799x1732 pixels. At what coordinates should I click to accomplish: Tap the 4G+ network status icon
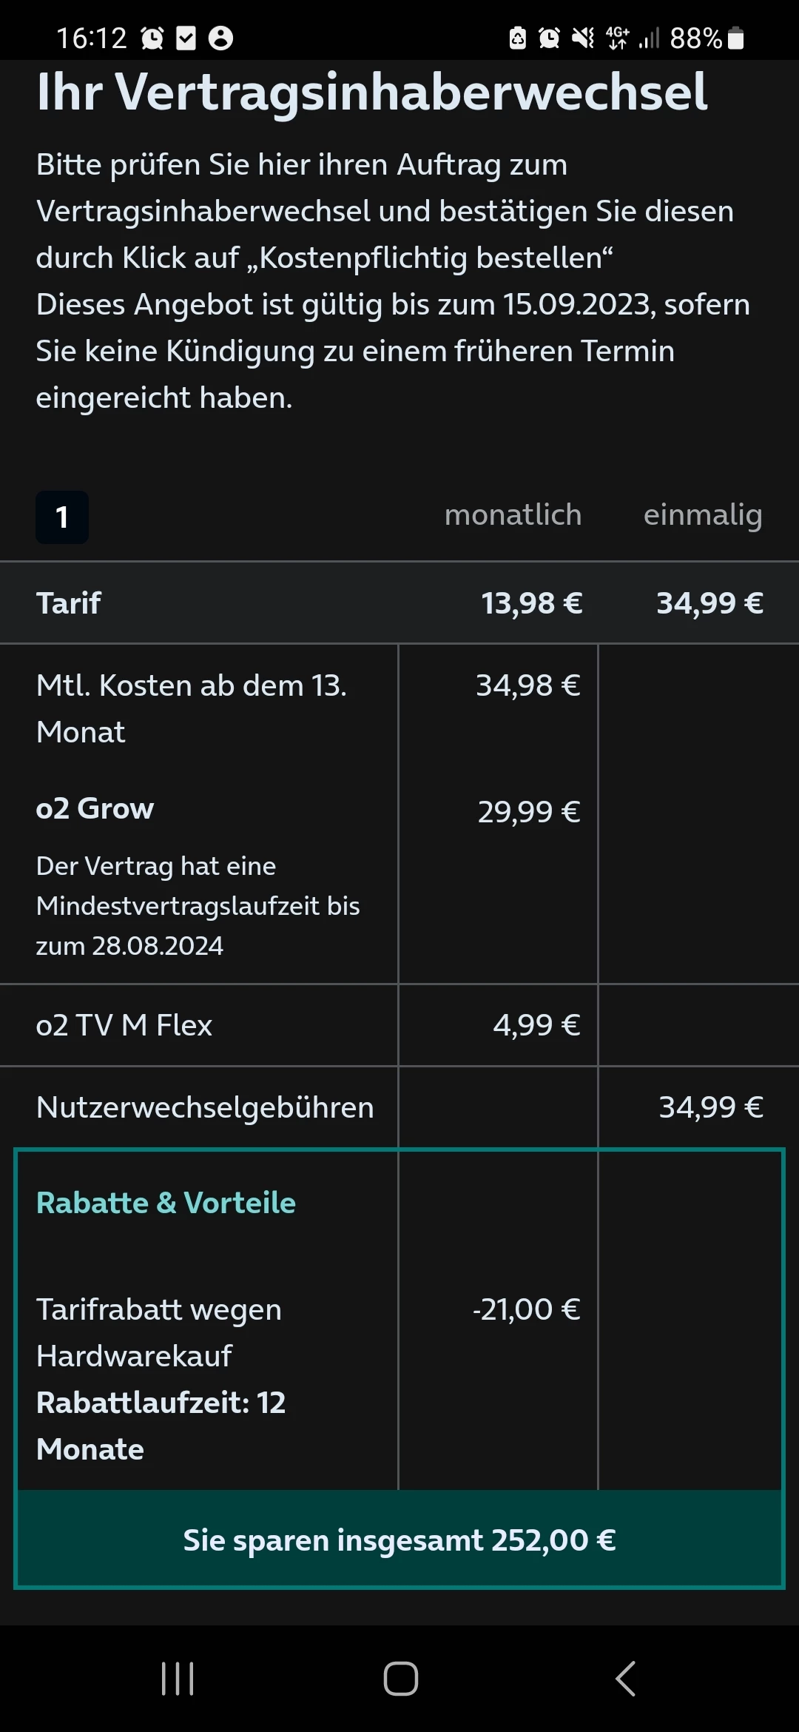[617, 38]
